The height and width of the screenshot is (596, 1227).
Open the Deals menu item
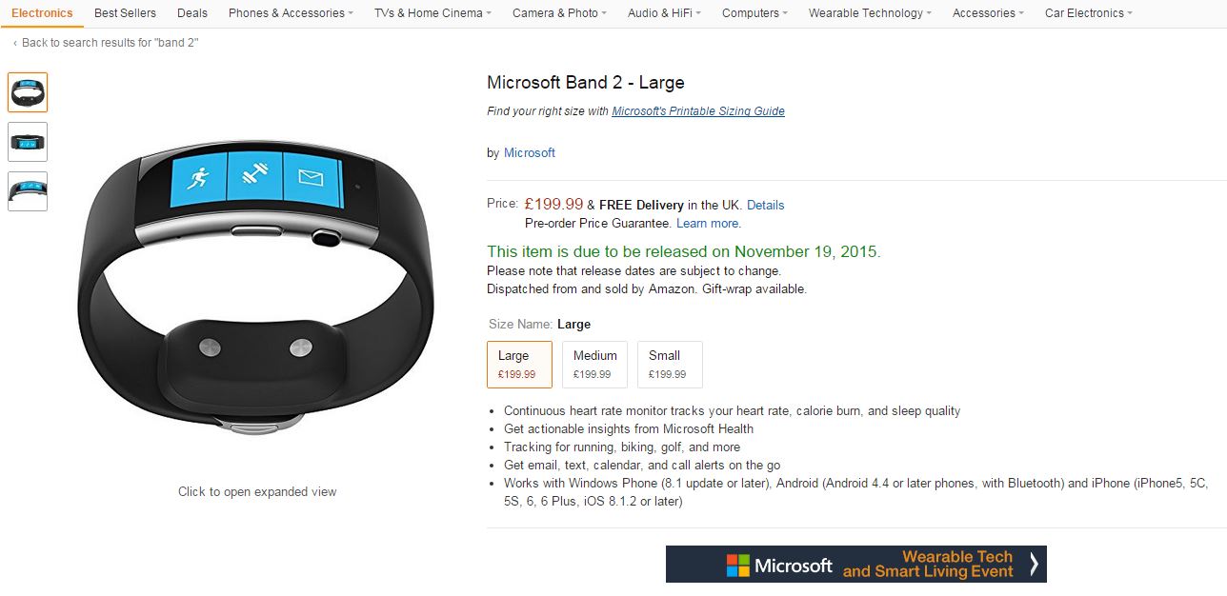(192, 13)
